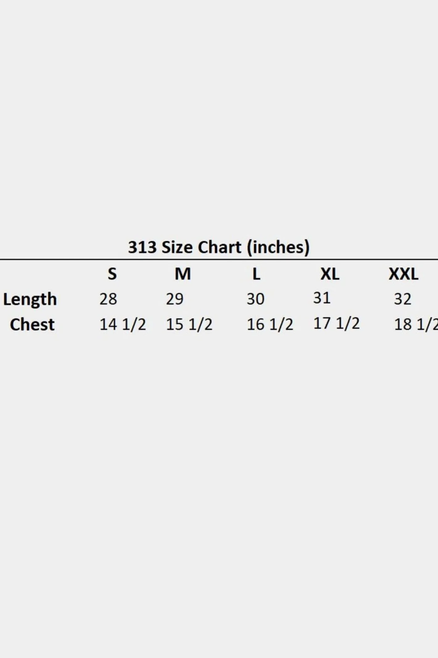
Task: Select the S size column header
Action: [x=112, y=274]
